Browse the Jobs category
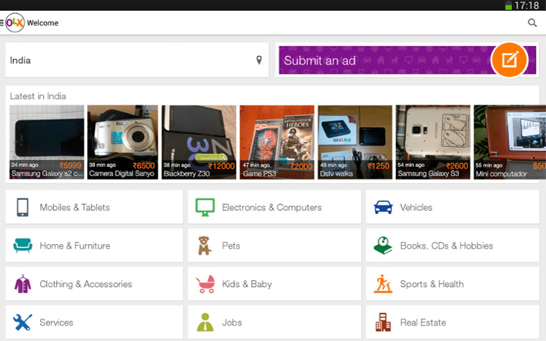 274,323
